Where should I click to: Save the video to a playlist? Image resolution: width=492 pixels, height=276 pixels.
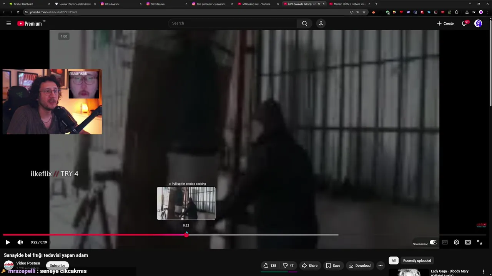pos(333,265)
